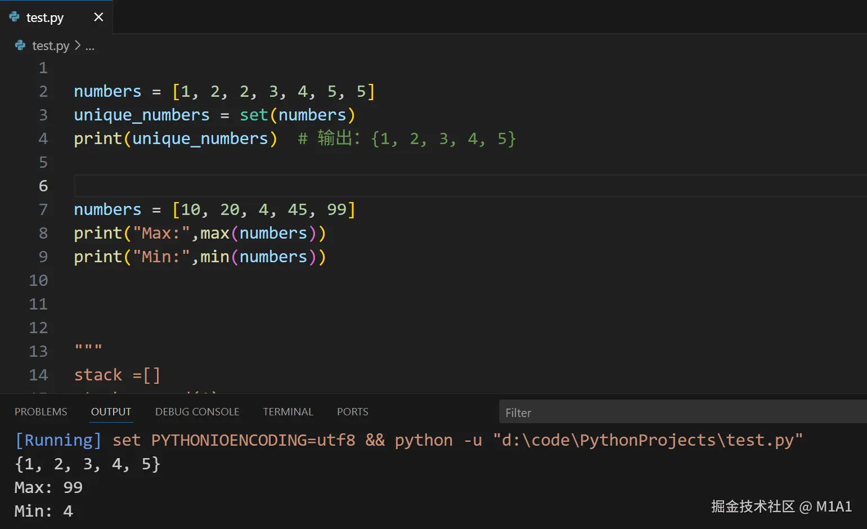
Task: Click the "Min:" string on line 9
Action: tap(161, 257)
